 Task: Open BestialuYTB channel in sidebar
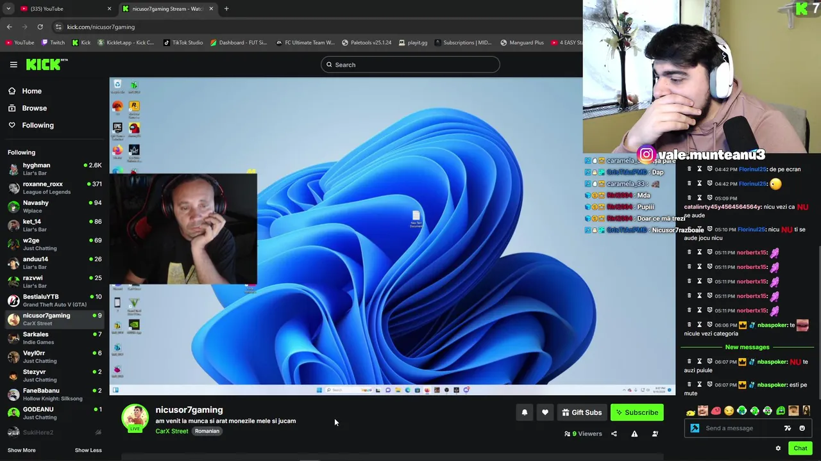pyautogui.click(x=55, y=300)
